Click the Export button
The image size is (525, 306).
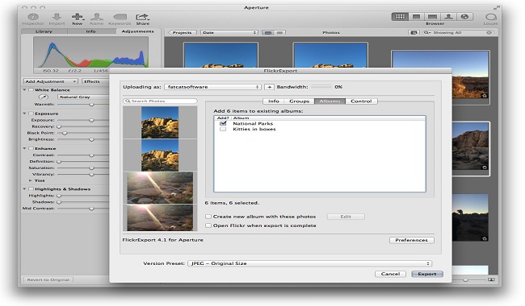427,274
